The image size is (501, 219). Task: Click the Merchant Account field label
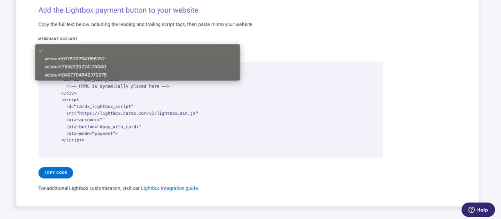(58, 39)
